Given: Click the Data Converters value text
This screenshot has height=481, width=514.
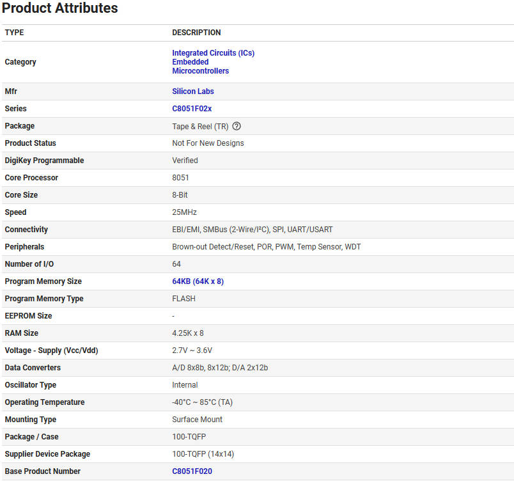Looking at the screenshot, I should (219, 368).
